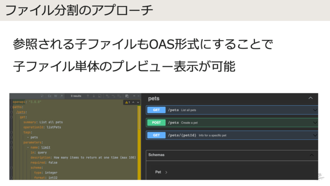Collapse the 'paths:' fold marker

11,107
